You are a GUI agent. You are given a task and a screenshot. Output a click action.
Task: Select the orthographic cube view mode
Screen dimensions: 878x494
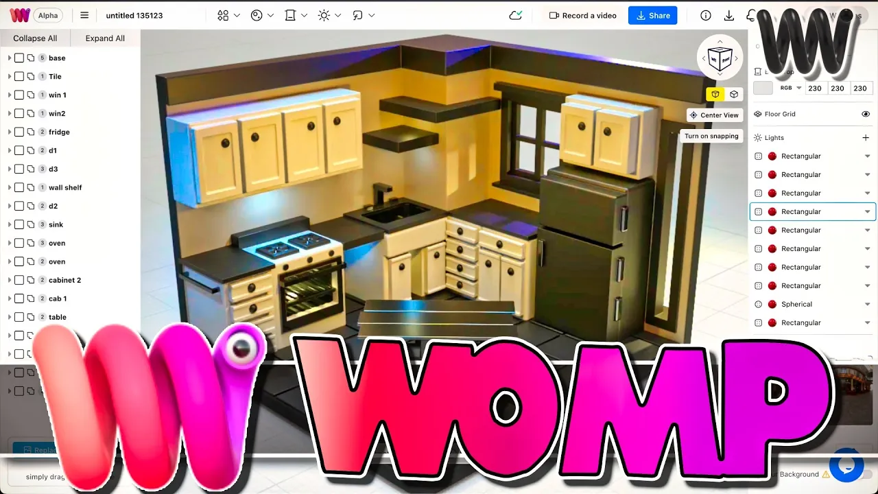(x=734, y=94)
